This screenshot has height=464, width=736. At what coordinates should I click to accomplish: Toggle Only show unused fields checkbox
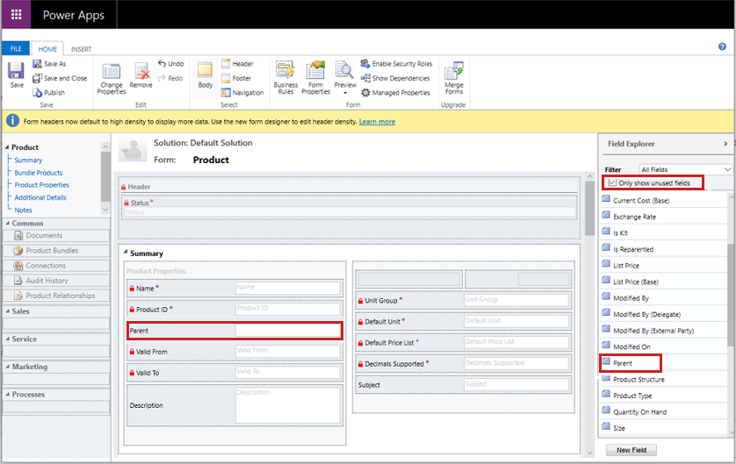pyautogui.click(x=612, y=182)
